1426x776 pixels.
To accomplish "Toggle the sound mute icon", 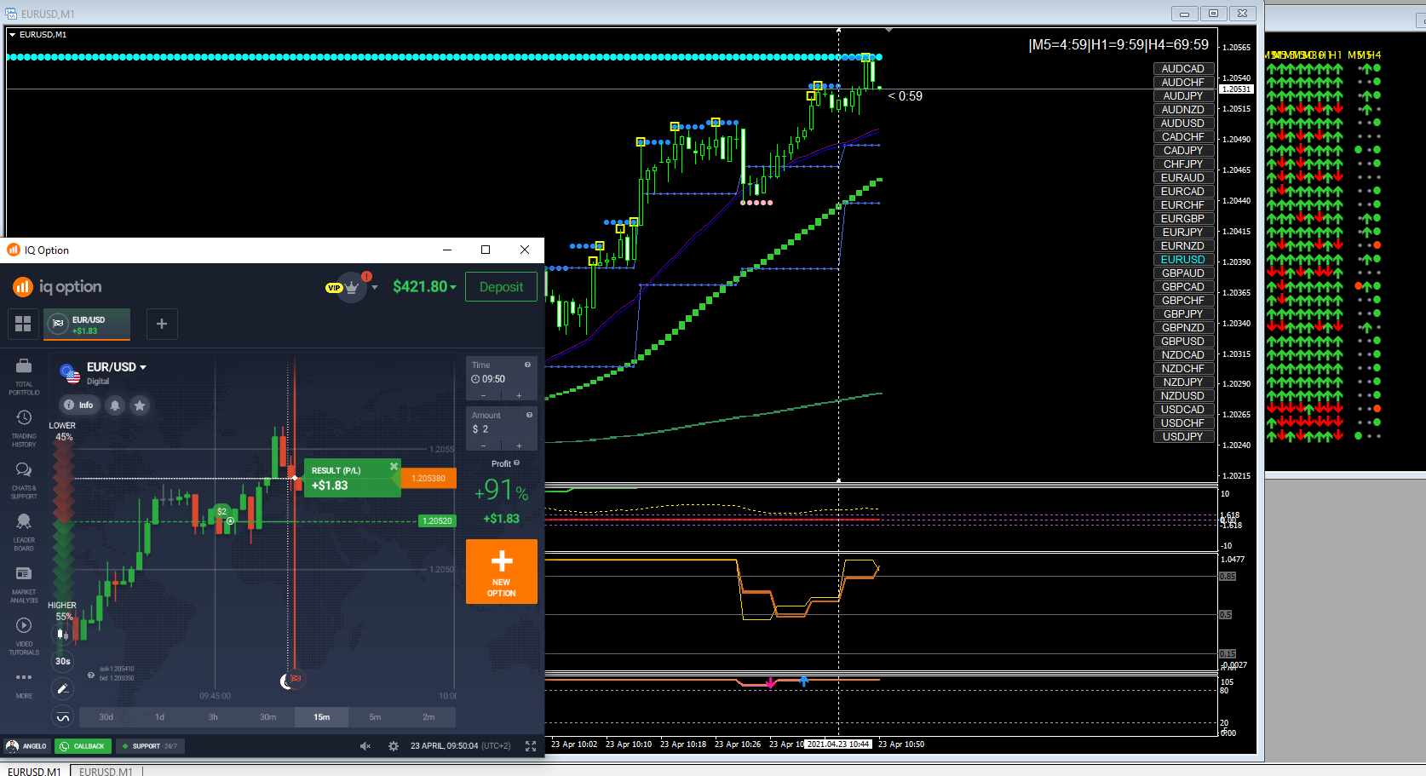I will coord(365,746).
